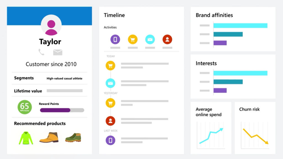Click the green 65 NPS Score badge
The image size is (283, 159).
click(x=25, y=107)
